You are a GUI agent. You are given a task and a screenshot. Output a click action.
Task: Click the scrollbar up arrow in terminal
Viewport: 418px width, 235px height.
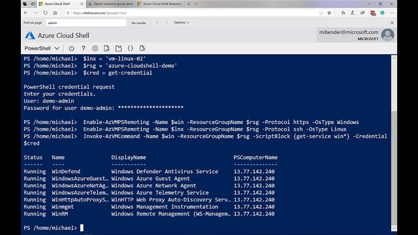tap(394, 57)
